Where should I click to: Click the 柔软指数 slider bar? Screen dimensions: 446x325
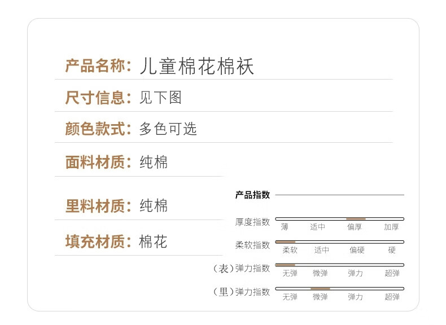(x=339, y=241)
